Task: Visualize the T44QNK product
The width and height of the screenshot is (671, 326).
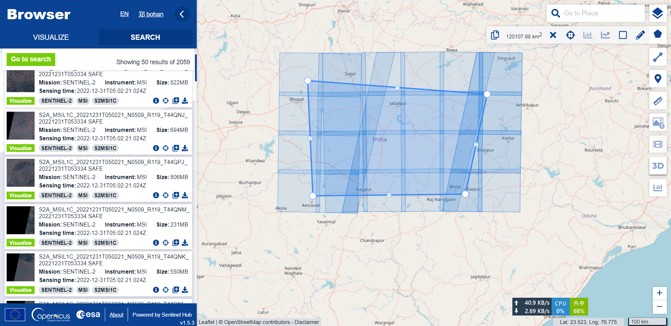Action: point(21,290)
